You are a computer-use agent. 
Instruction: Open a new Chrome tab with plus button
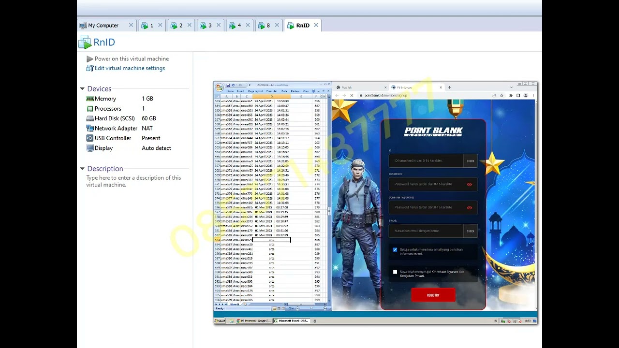point(449,87)
